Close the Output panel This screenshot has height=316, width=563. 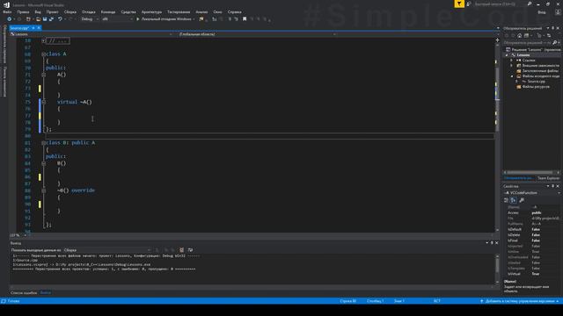pos(496,243)
